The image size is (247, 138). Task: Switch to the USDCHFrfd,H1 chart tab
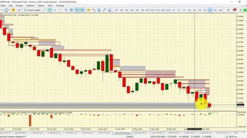pos(104,133)
